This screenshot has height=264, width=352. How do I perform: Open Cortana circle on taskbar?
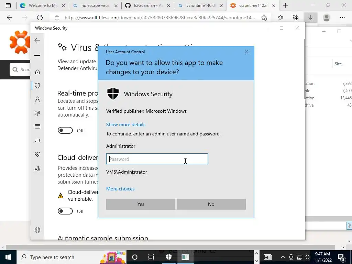tap(135, 257)
